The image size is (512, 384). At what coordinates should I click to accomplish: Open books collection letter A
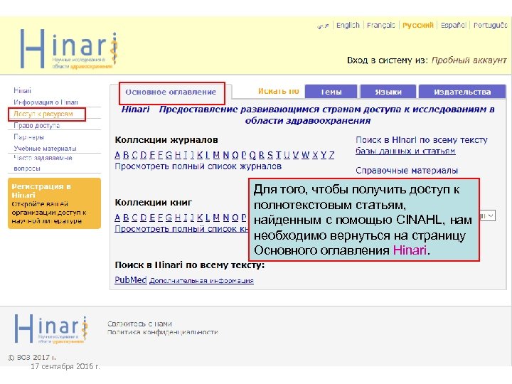pos(117,218)
